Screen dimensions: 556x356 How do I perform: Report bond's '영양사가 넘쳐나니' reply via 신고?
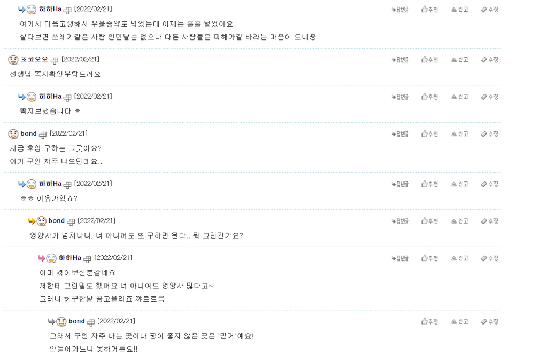459,221
